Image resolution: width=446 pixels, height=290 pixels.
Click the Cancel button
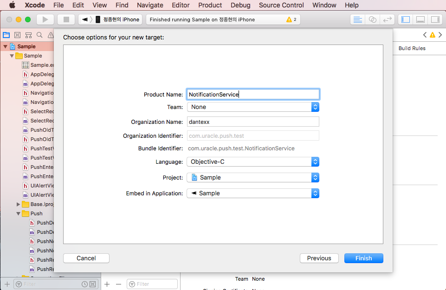coord(86,258)
